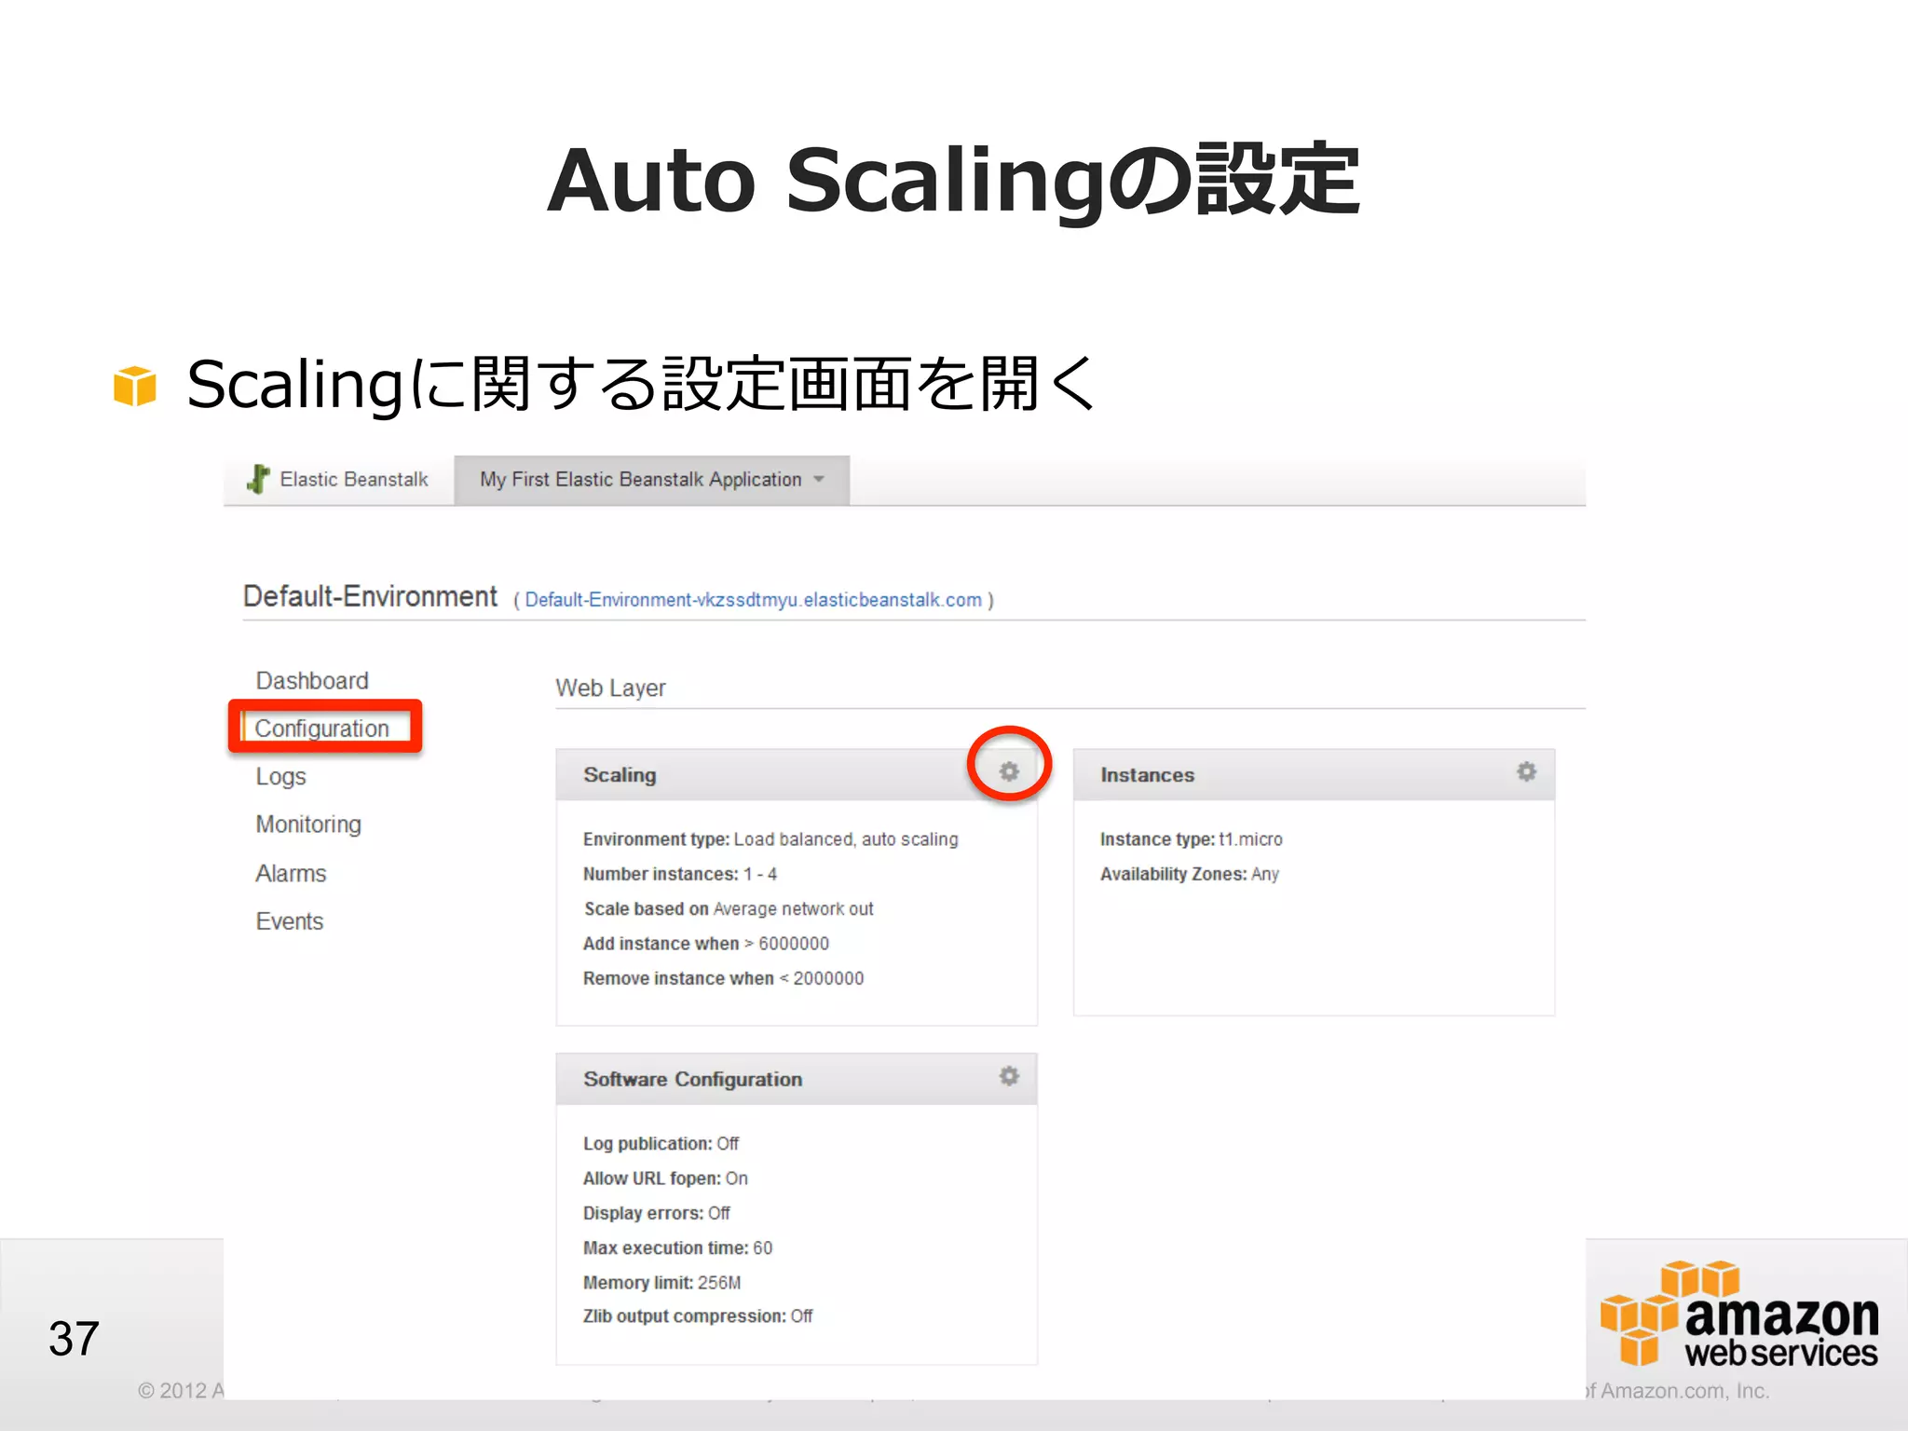The image size is (1908, 1431).
Task: Click Remove instance when < 2000000
Action: pos(724,978)
